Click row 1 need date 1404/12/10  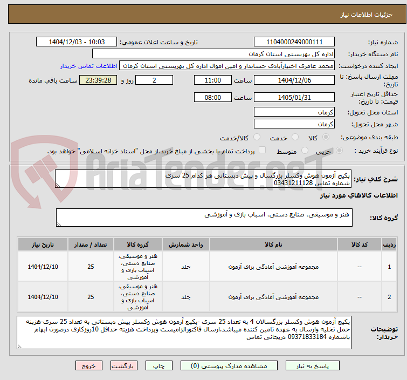[x=43, y=267]
